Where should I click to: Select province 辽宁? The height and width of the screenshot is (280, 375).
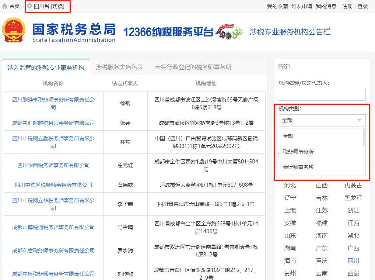click(290, 198)
